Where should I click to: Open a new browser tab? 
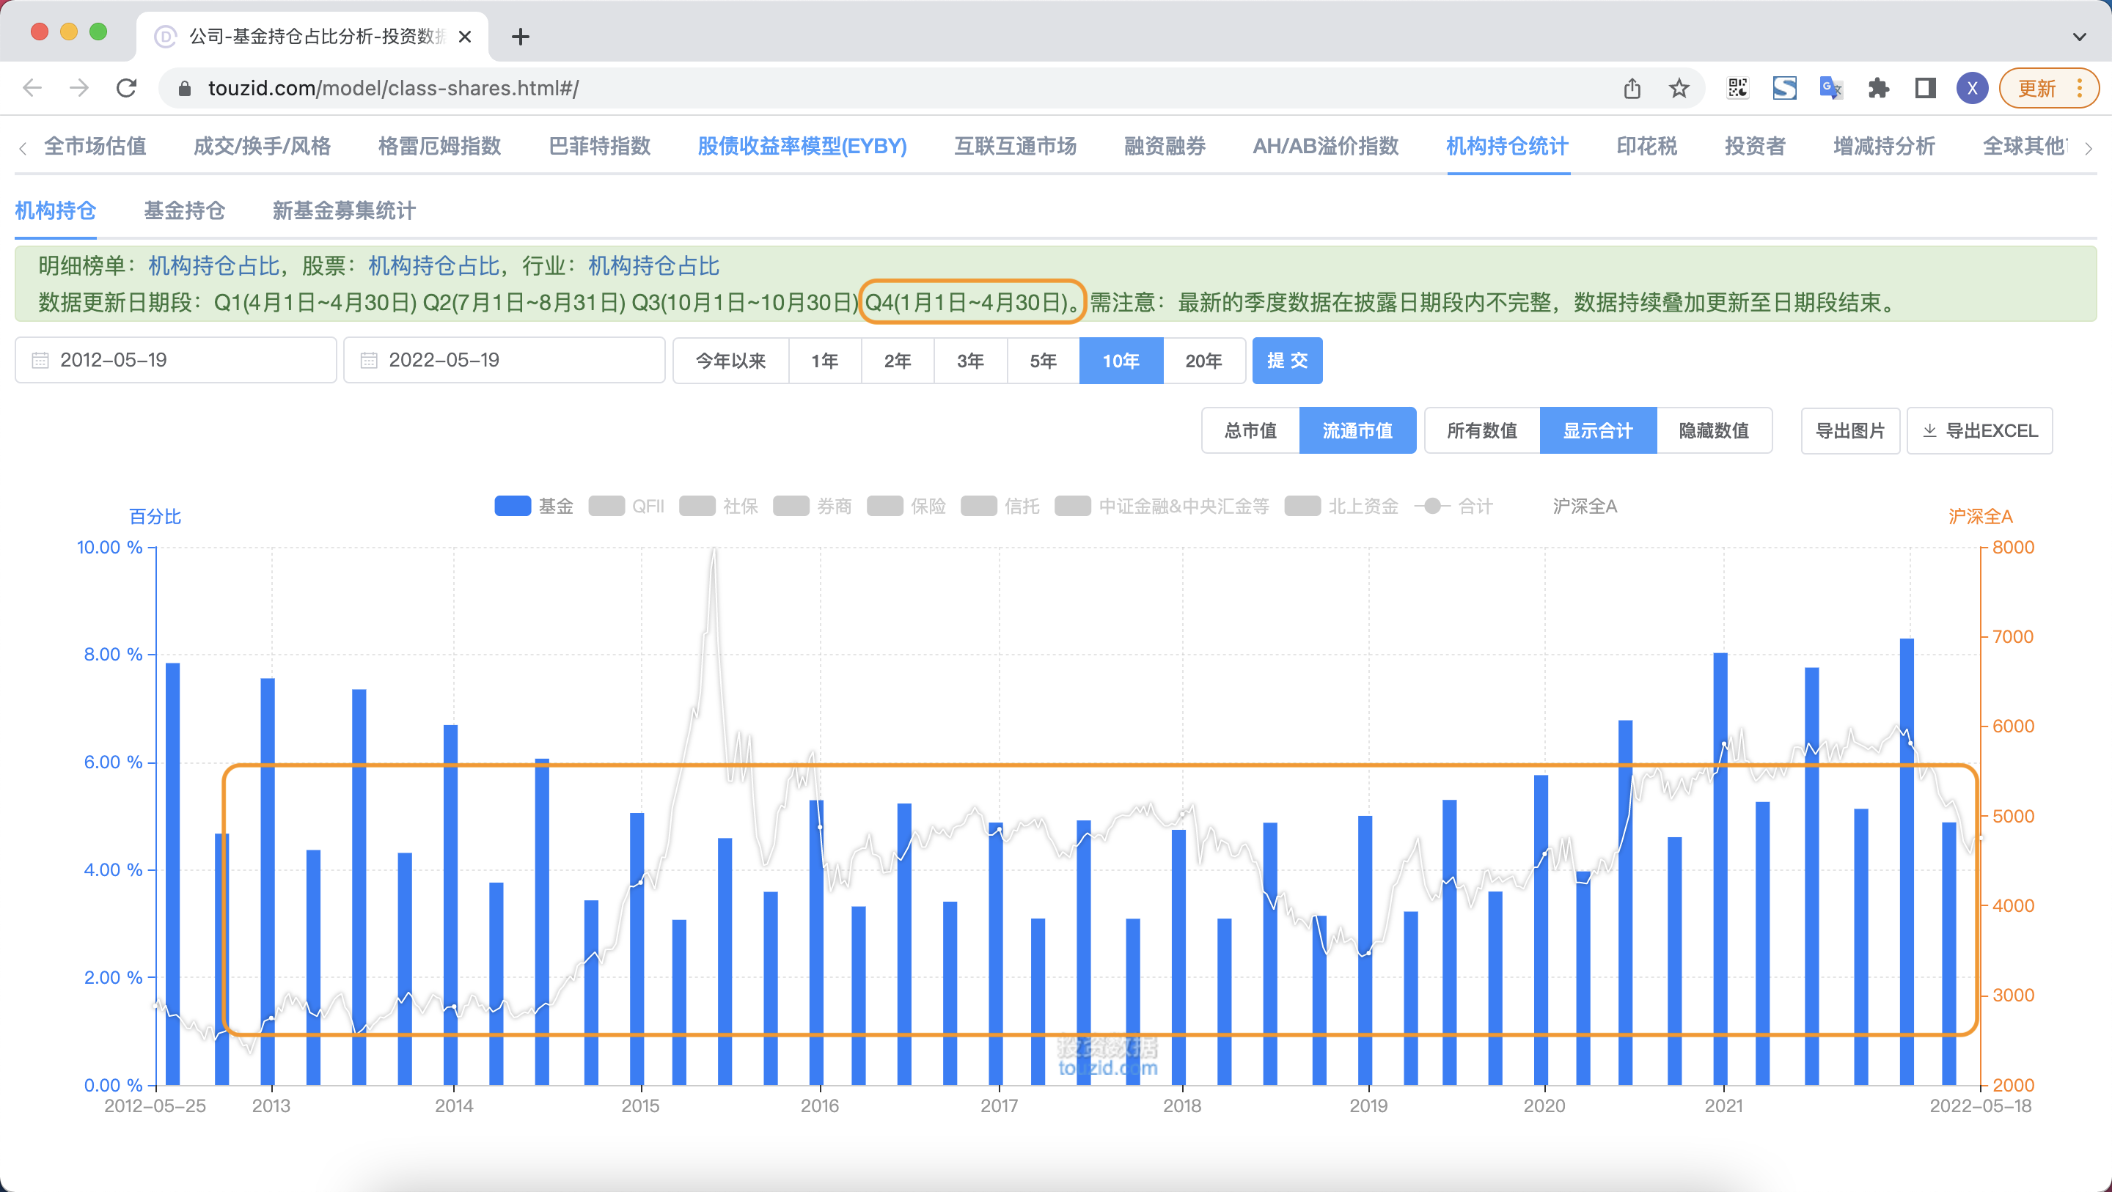pos(520,36)
